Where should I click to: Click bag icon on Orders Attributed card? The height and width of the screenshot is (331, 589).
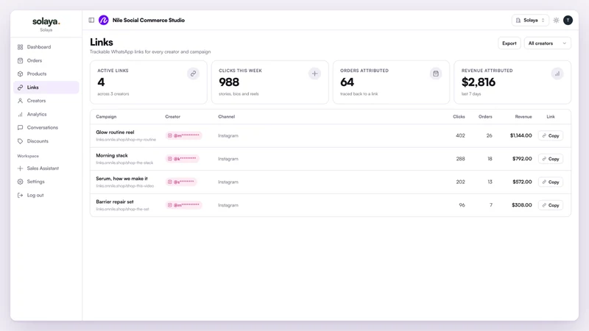point(436,74)
